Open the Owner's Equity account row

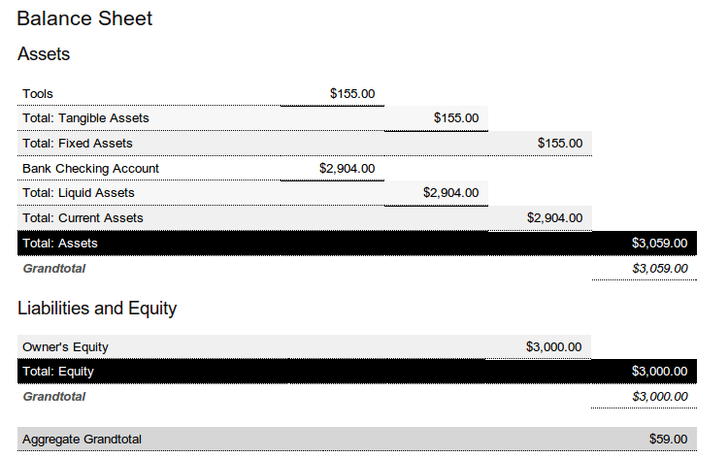coord(65,347)
